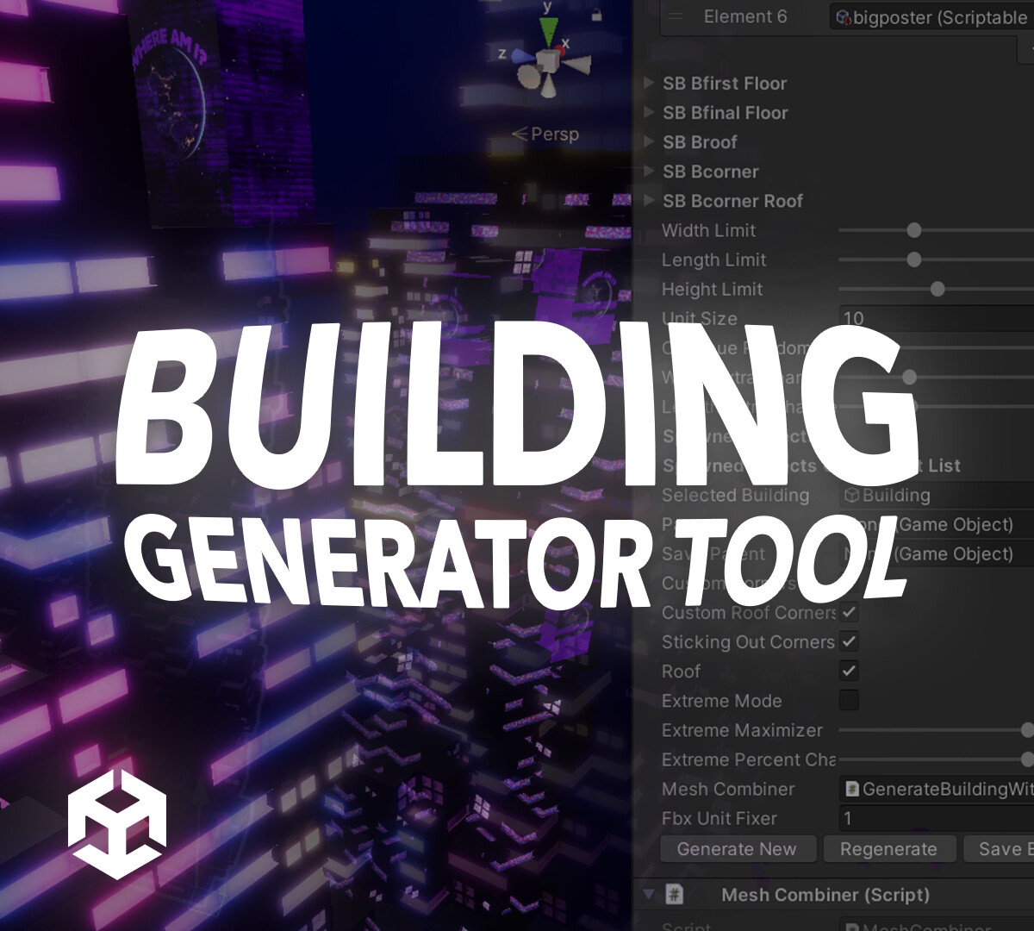
Task: Collapse the Mesh Combiner (Script) component
Action: point(649,895)
